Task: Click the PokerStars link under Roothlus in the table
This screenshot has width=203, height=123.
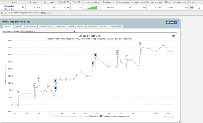Action: pos(10,9)
